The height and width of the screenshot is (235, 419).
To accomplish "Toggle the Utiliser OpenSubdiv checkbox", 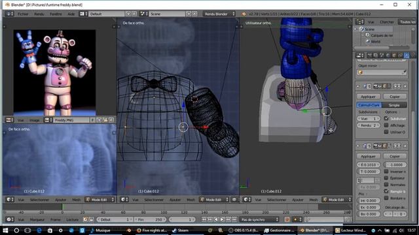I will pyautogui.click(x=386, y=132).
